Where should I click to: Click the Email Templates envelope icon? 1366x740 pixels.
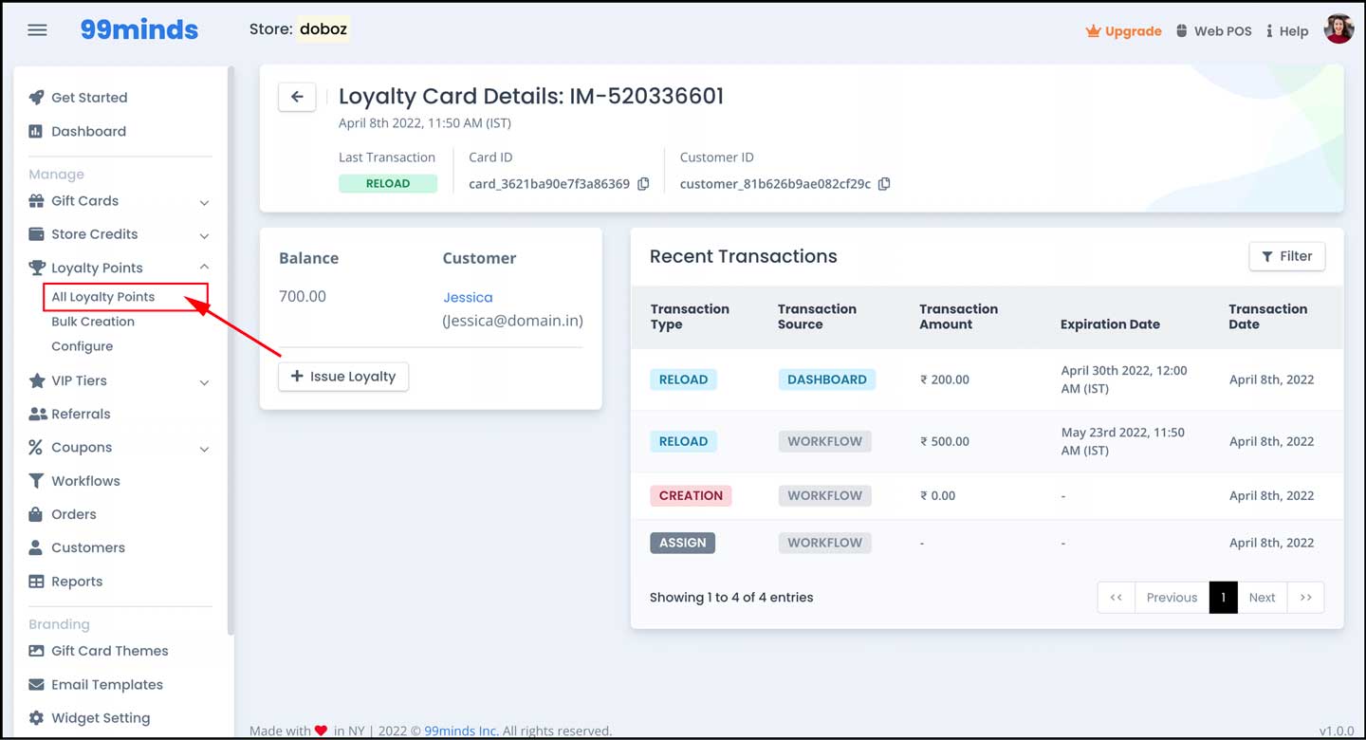pos(36,685)
